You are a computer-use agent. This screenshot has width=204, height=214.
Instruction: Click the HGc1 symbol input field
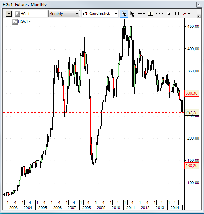[x=30, y=14]
